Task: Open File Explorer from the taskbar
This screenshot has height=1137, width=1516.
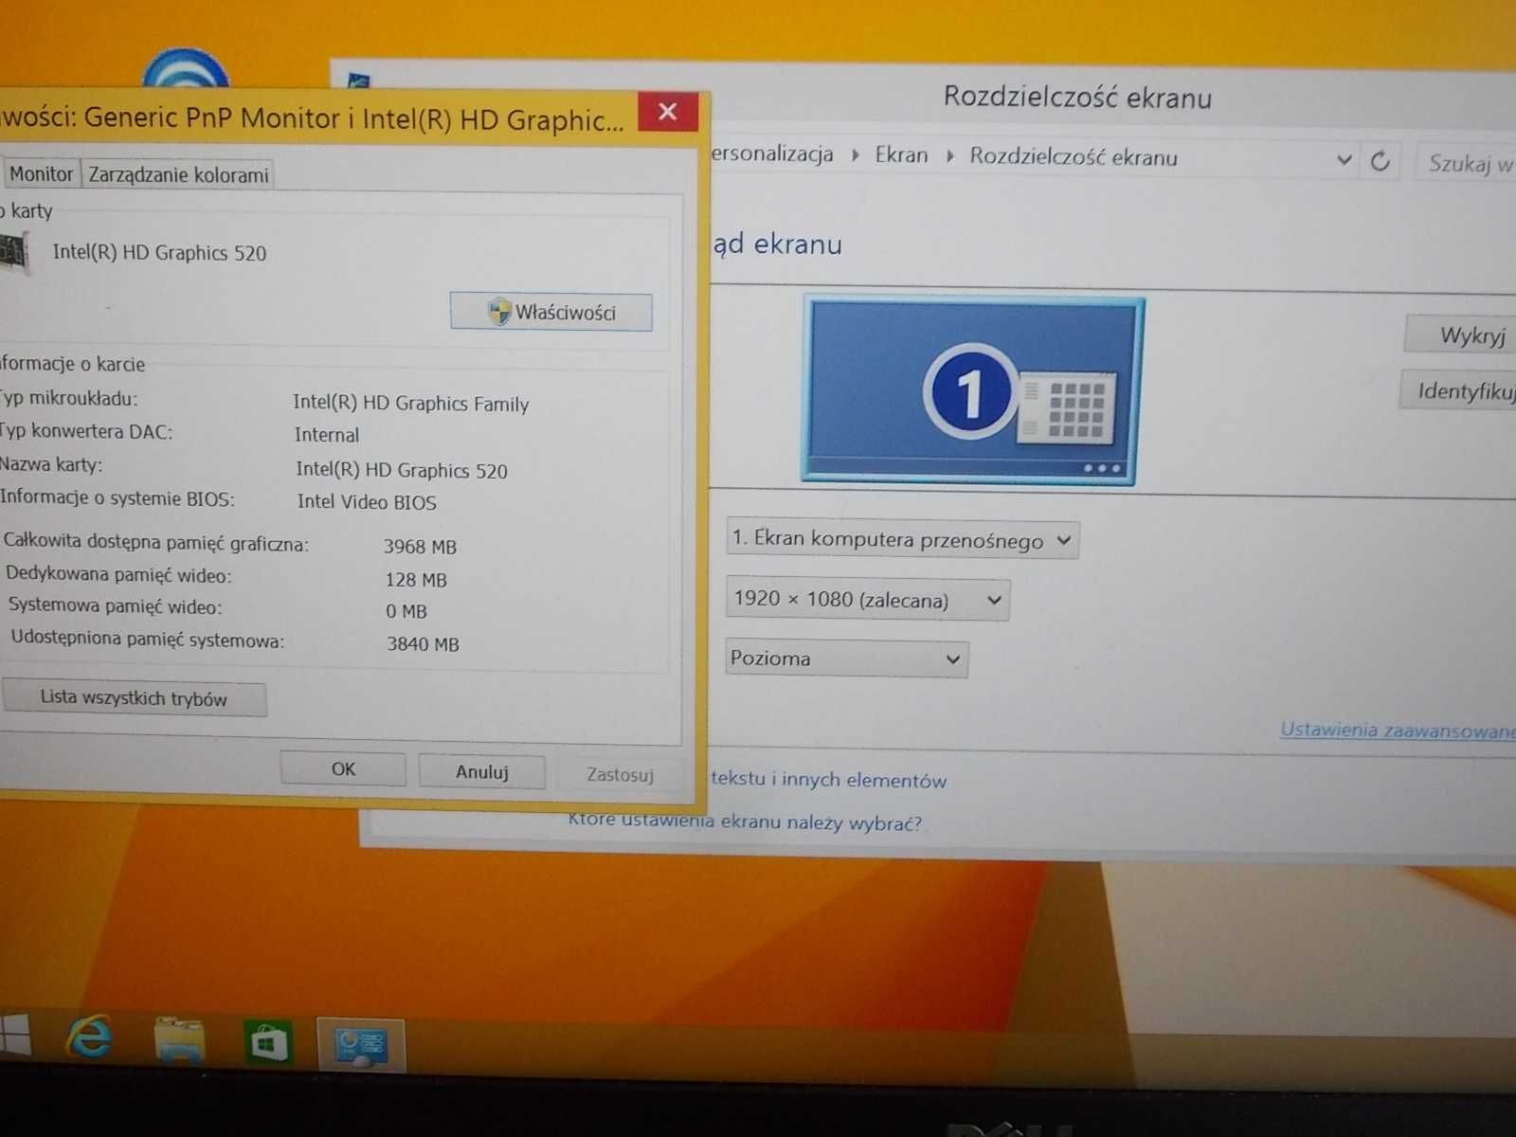Action: 179,1040
